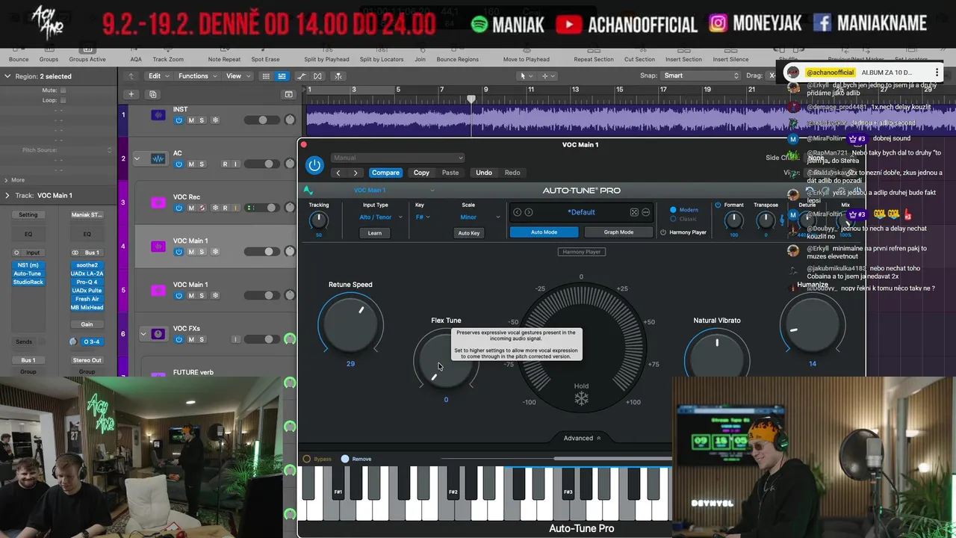Solo the VOC Rec track
This screenshot has height=538, width=956.
[x=202, y=208]
